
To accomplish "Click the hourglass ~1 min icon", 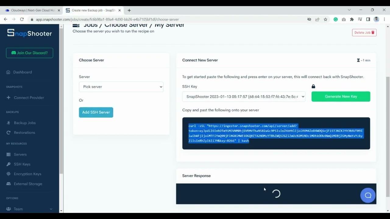I will (x=358, y=60).
